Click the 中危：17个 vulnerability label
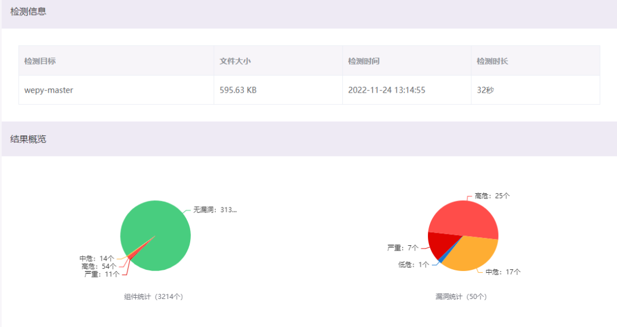This screenshot has width=617, height=327. click(x=503, y=272)
